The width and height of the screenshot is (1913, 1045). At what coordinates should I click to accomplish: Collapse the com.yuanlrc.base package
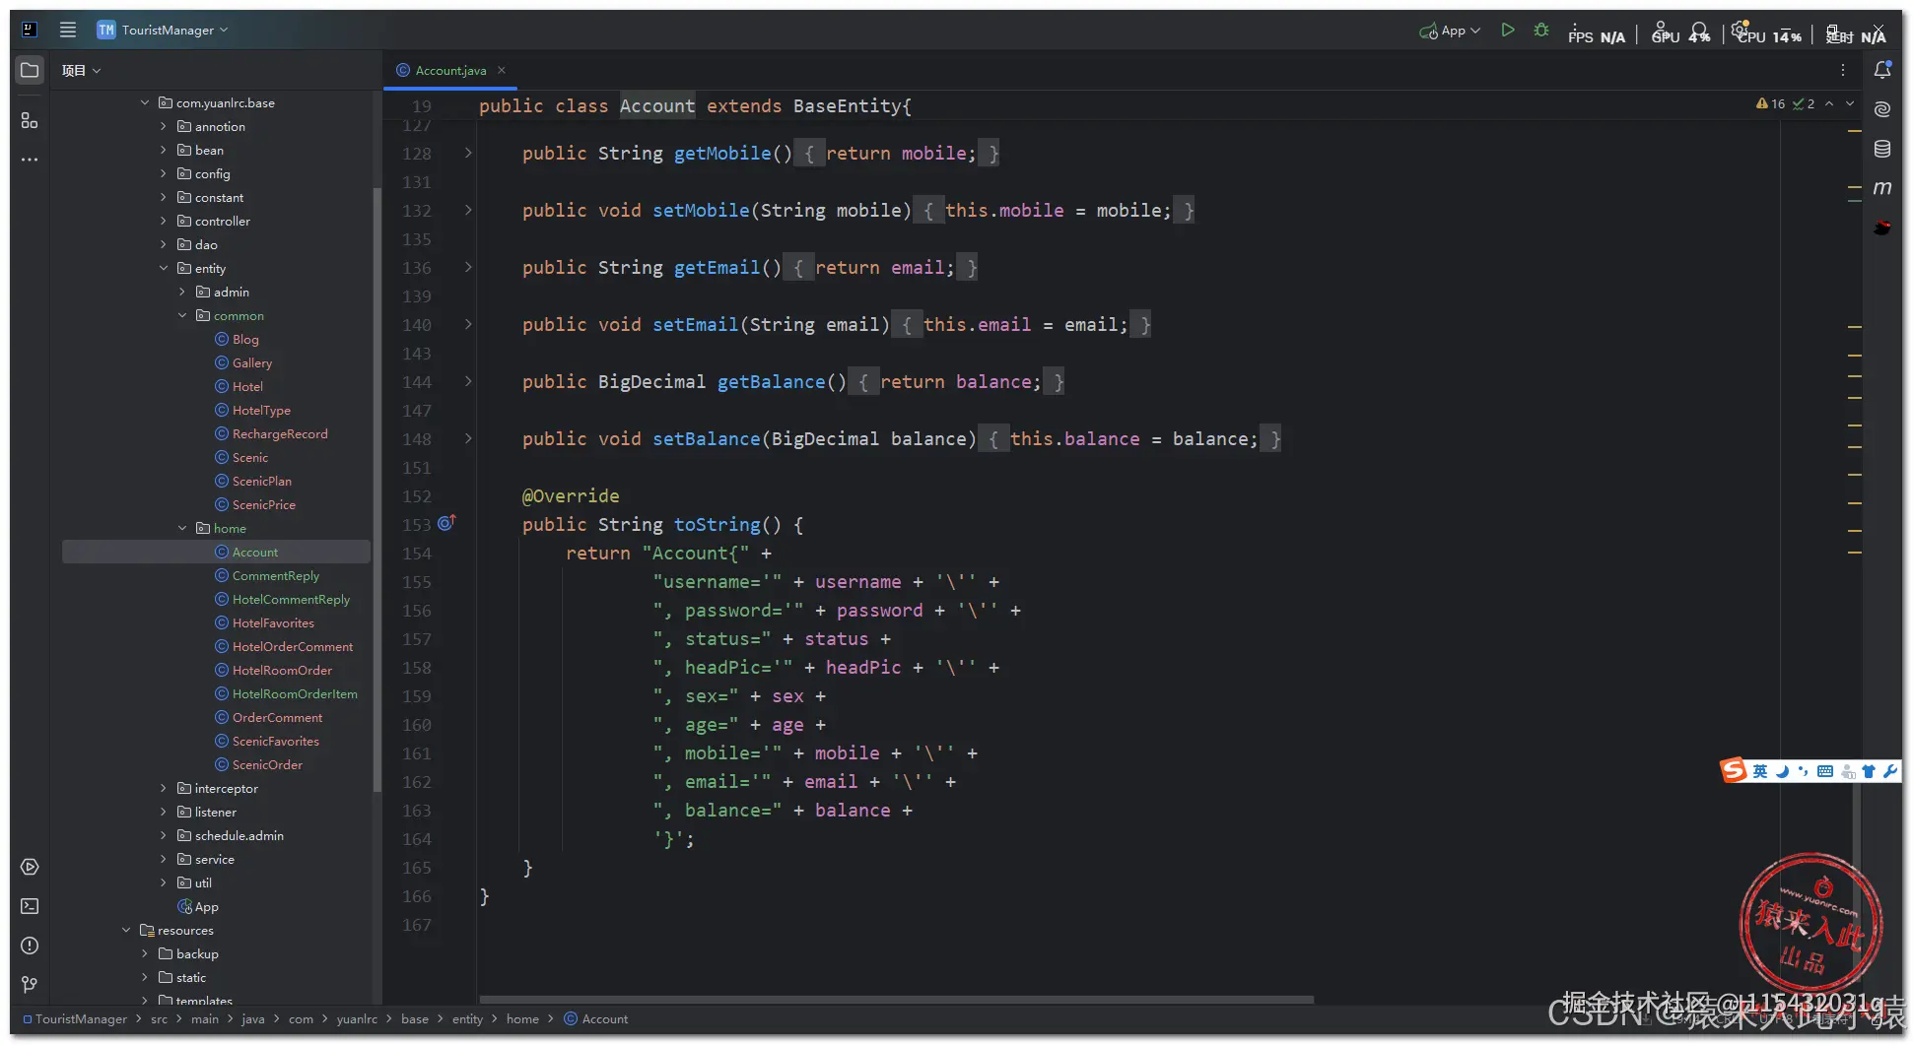(x=145, y=102)
